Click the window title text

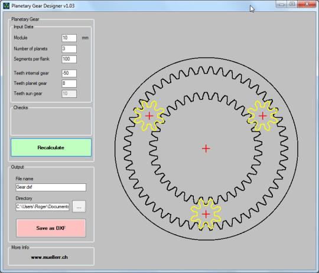coord(43,6)
